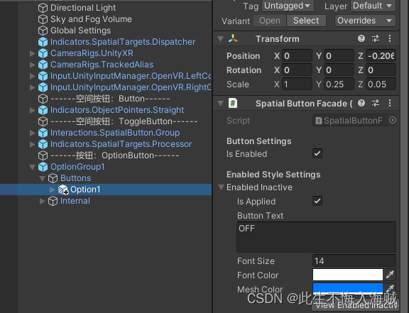Select Interactions.SpatialButton.Group in hierarchy

coord(115,133)
